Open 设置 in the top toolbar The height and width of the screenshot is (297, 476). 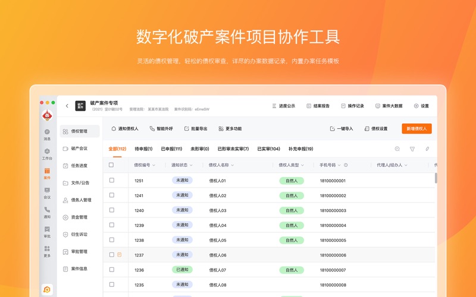pos(421,106)
